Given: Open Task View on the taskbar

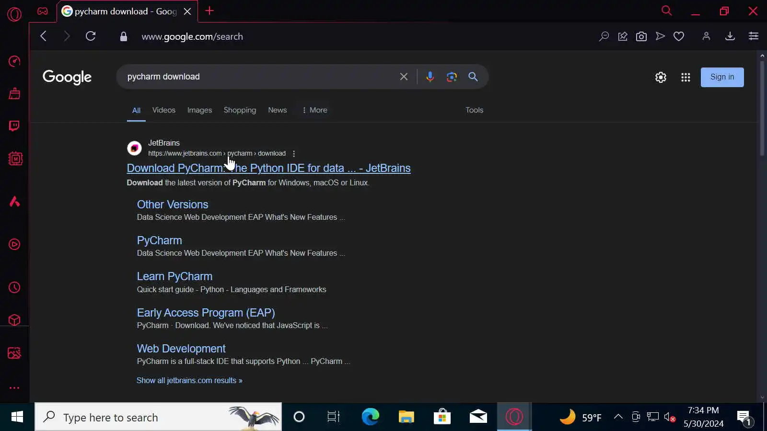Looking at the screenshot, I should pyautogui.click(x=334, y=417).
